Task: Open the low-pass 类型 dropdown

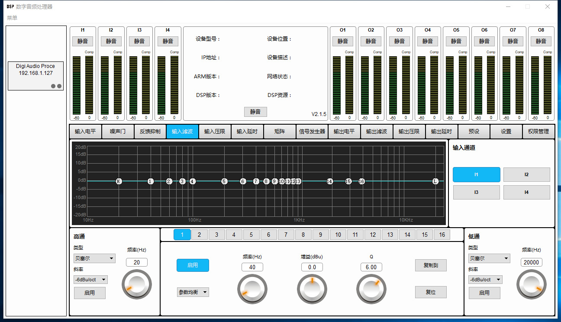Action: (489, 258)
